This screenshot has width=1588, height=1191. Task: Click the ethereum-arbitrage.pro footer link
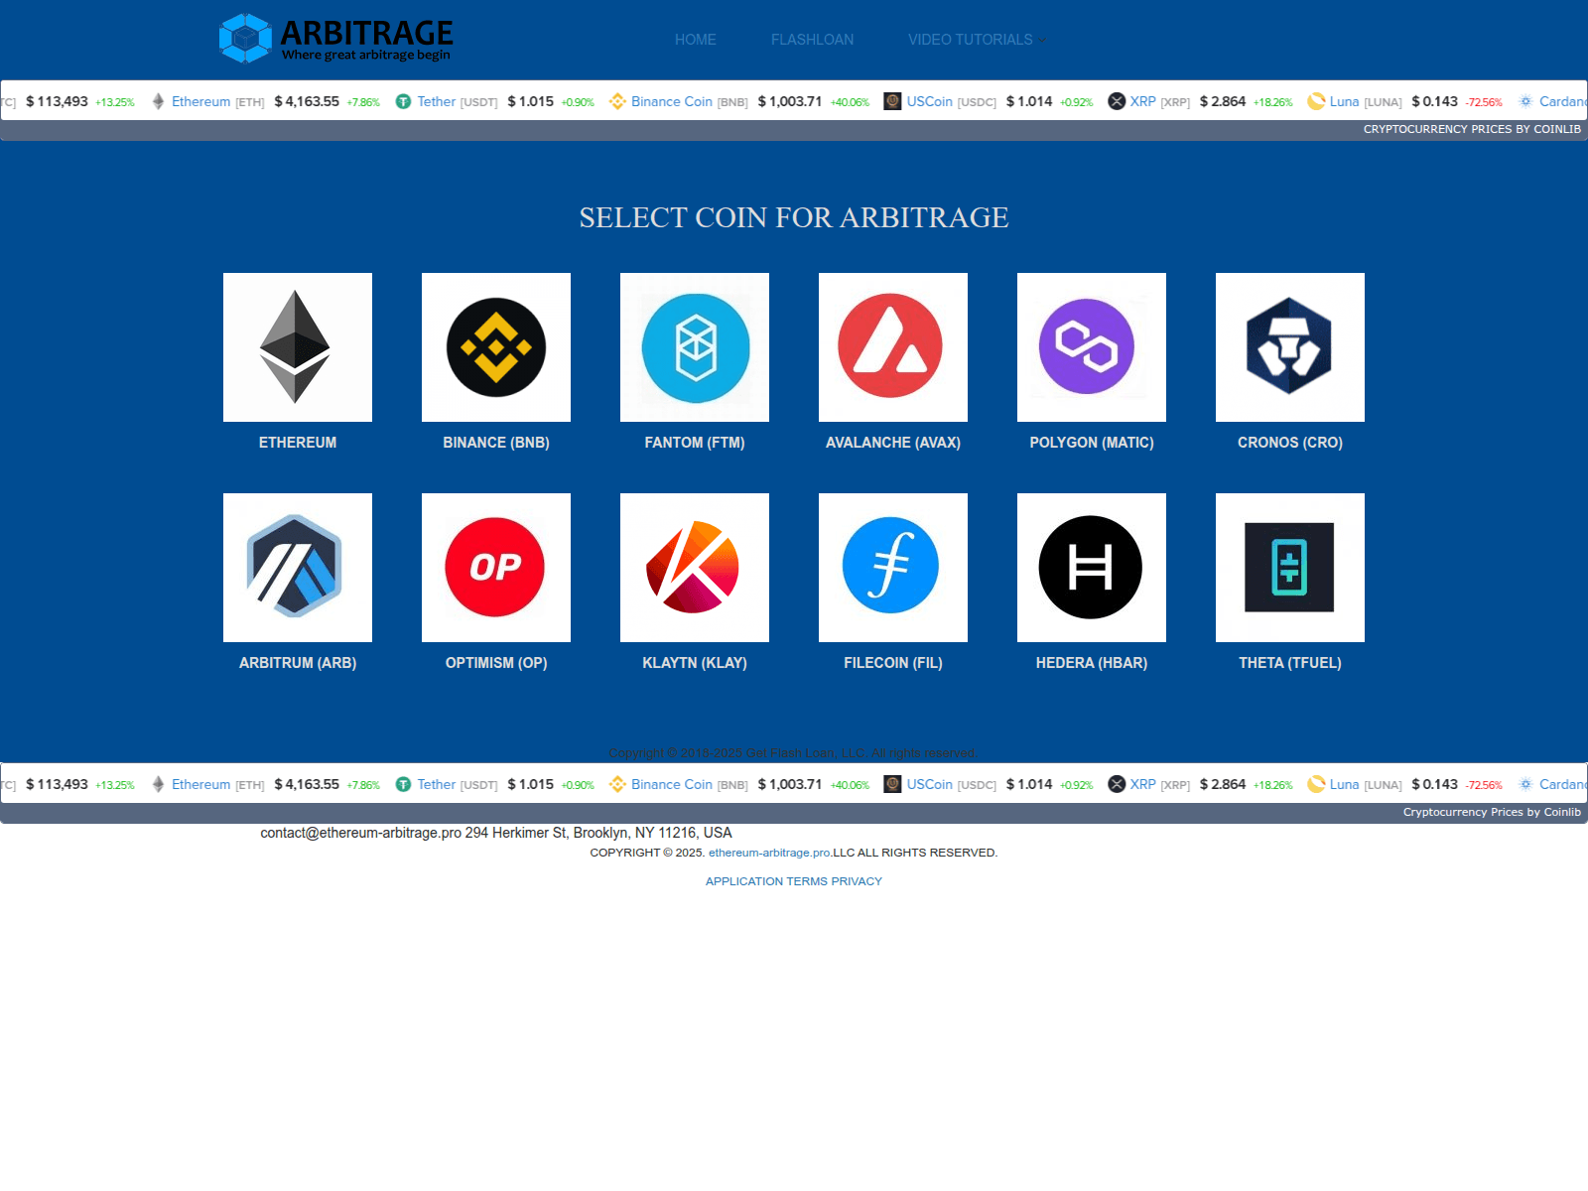(x=770, y=853)
